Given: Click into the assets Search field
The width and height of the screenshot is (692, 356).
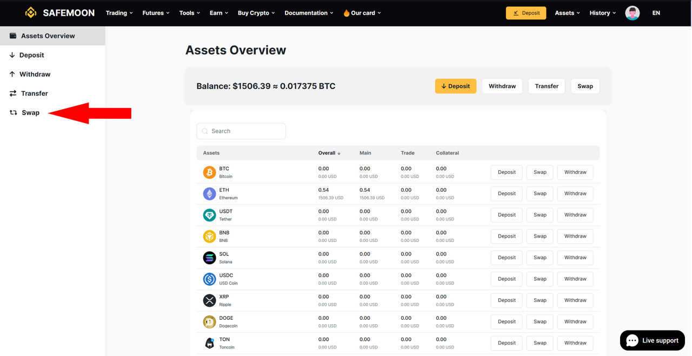Looking at the screenshot, I should pyautogui.click(x=241, y=131).
